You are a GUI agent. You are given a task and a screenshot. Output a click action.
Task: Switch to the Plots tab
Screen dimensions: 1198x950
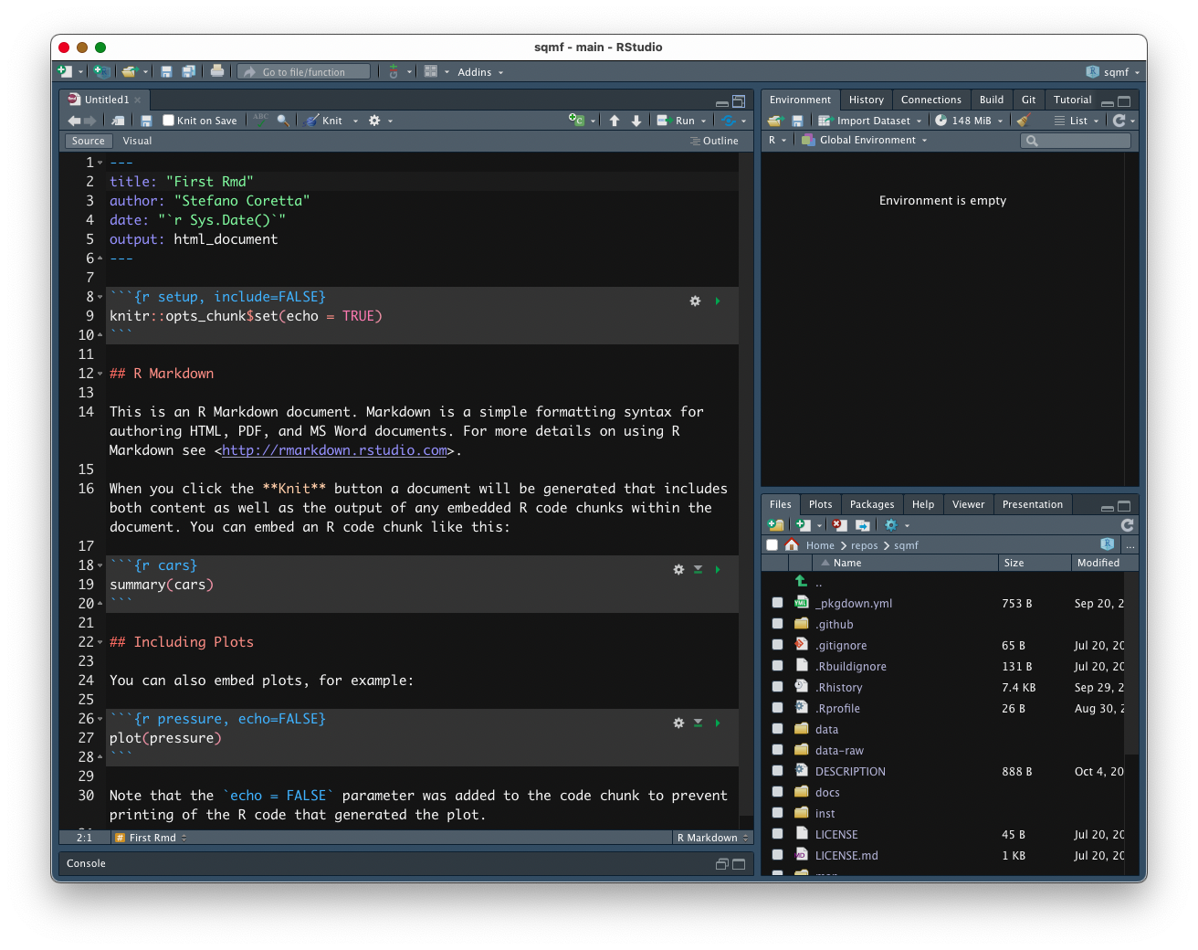[821, 504]
